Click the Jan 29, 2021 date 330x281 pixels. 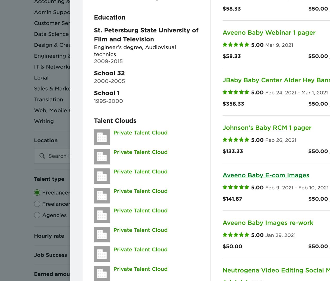click(x=280, y=235)
